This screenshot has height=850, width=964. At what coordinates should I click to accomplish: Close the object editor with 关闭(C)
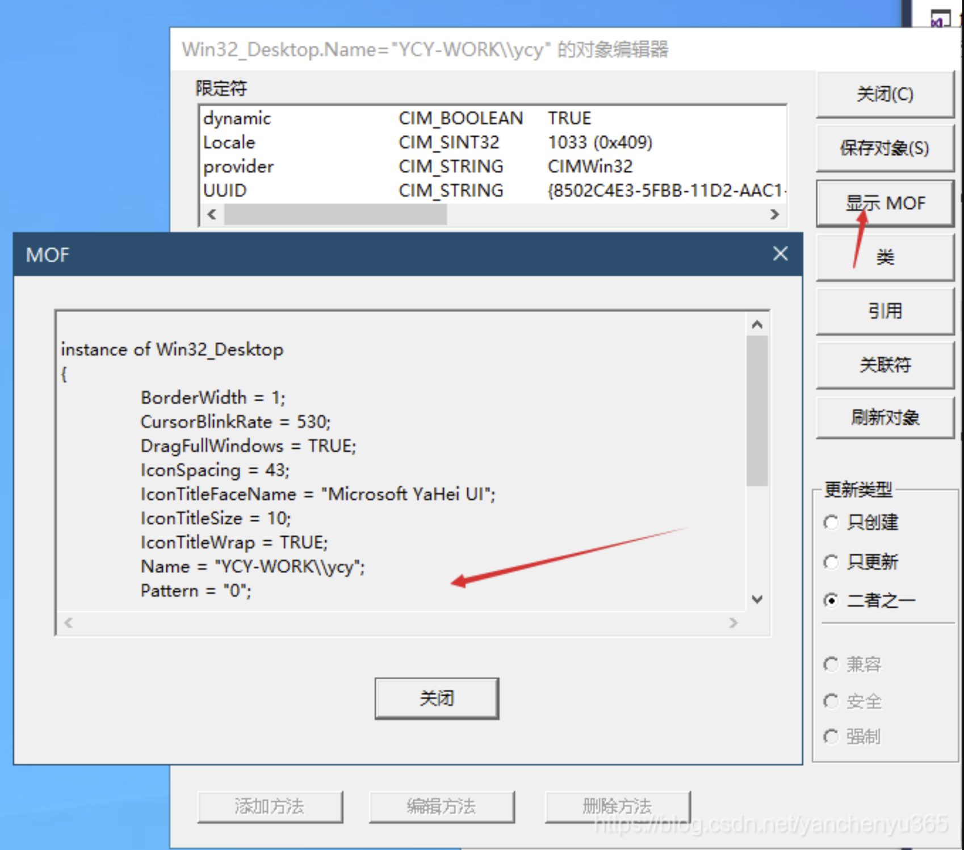coord(885,94)
